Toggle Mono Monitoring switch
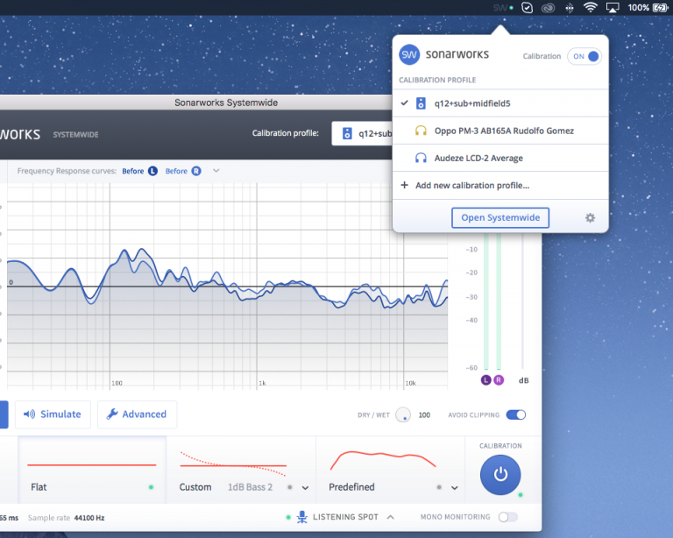The image size is (673, 538). point(508,517)
